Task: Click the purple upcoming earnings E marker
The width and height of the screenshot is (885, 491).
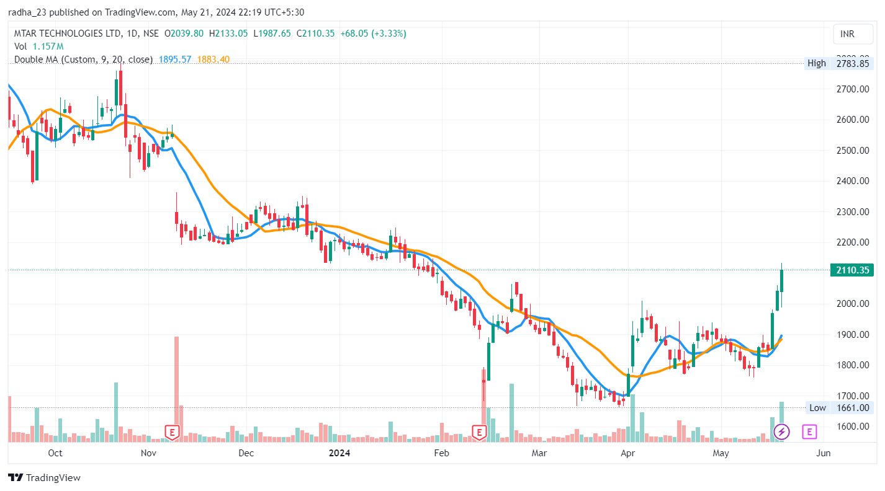Action: coord(809,431)
